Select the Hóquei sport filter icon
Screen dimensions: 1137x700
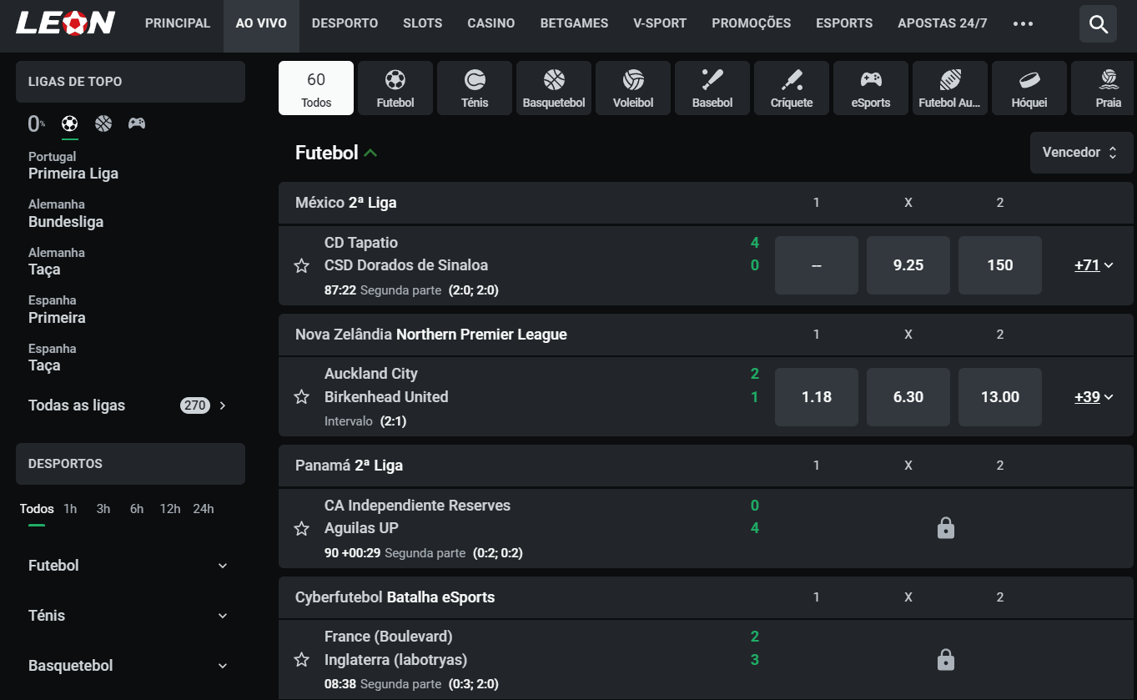point(1029,88)
